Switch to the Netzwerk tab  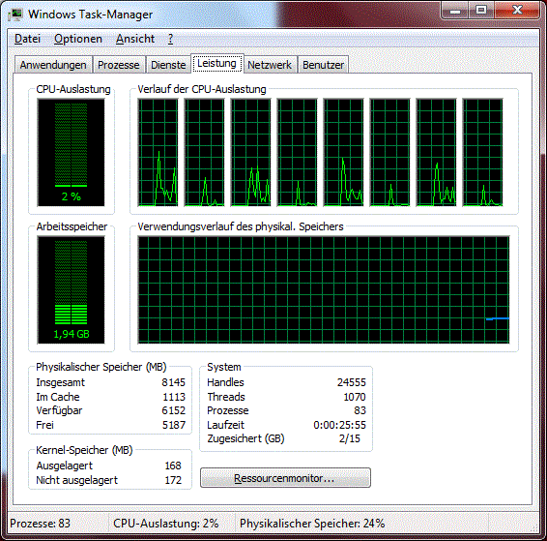click(x=270, y=65)
